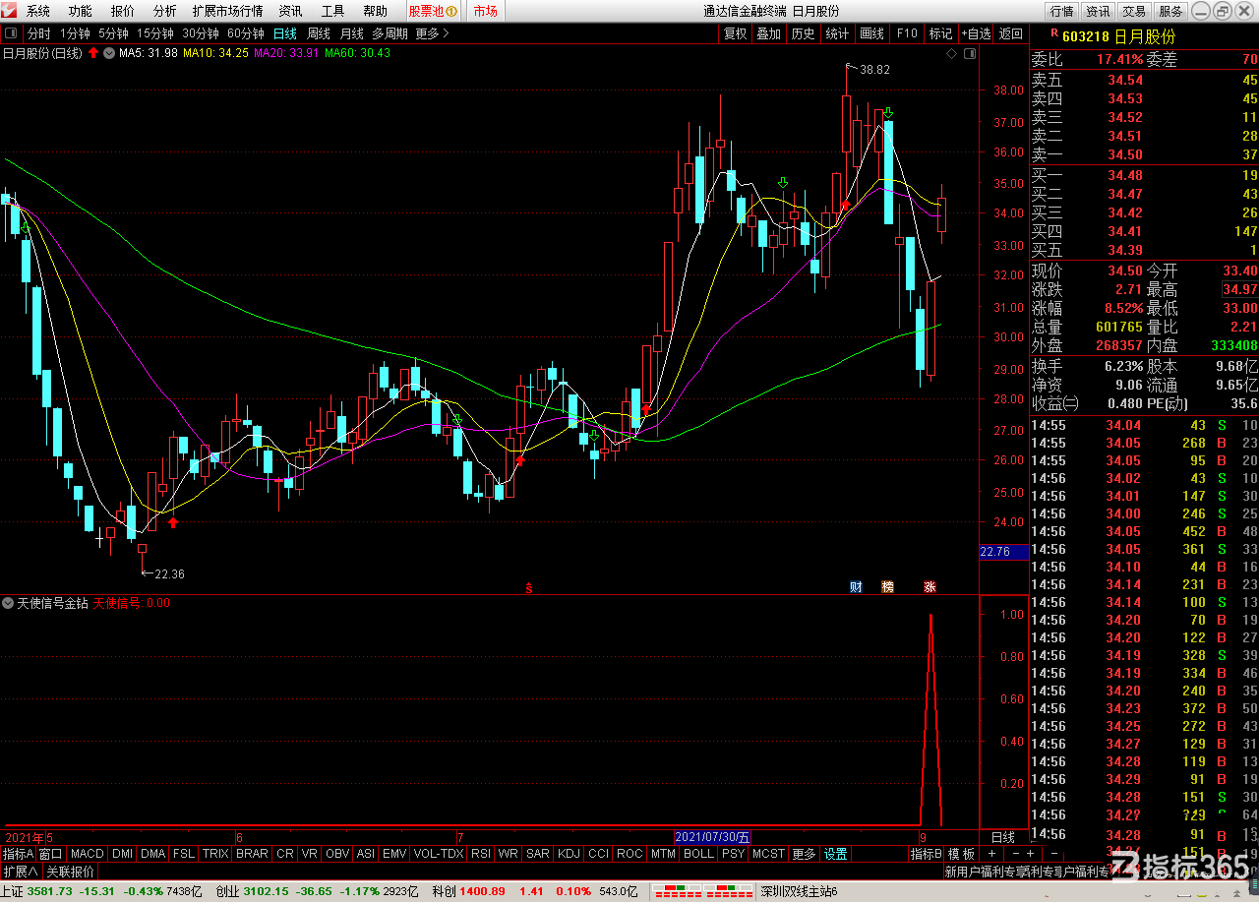Switch to the 行情 tab at top right
This screenshot has width=1259, height=903.
coord(1061,11)
